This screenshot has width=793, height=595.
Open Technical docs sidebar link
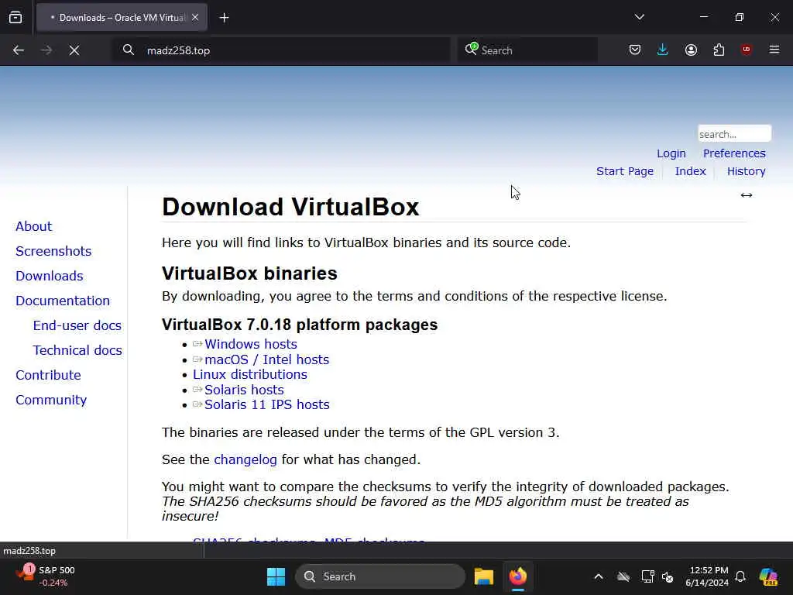click(x=77, y=350)
